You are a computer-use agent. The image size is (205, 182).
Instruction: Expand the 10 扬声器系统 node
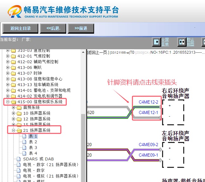tap(14, 113)
